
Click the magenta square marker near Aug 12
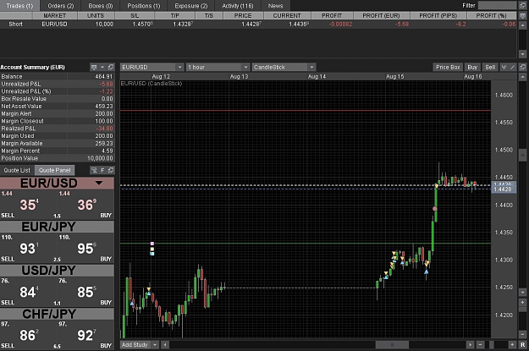pyautogui.click(x=152, y=244)
